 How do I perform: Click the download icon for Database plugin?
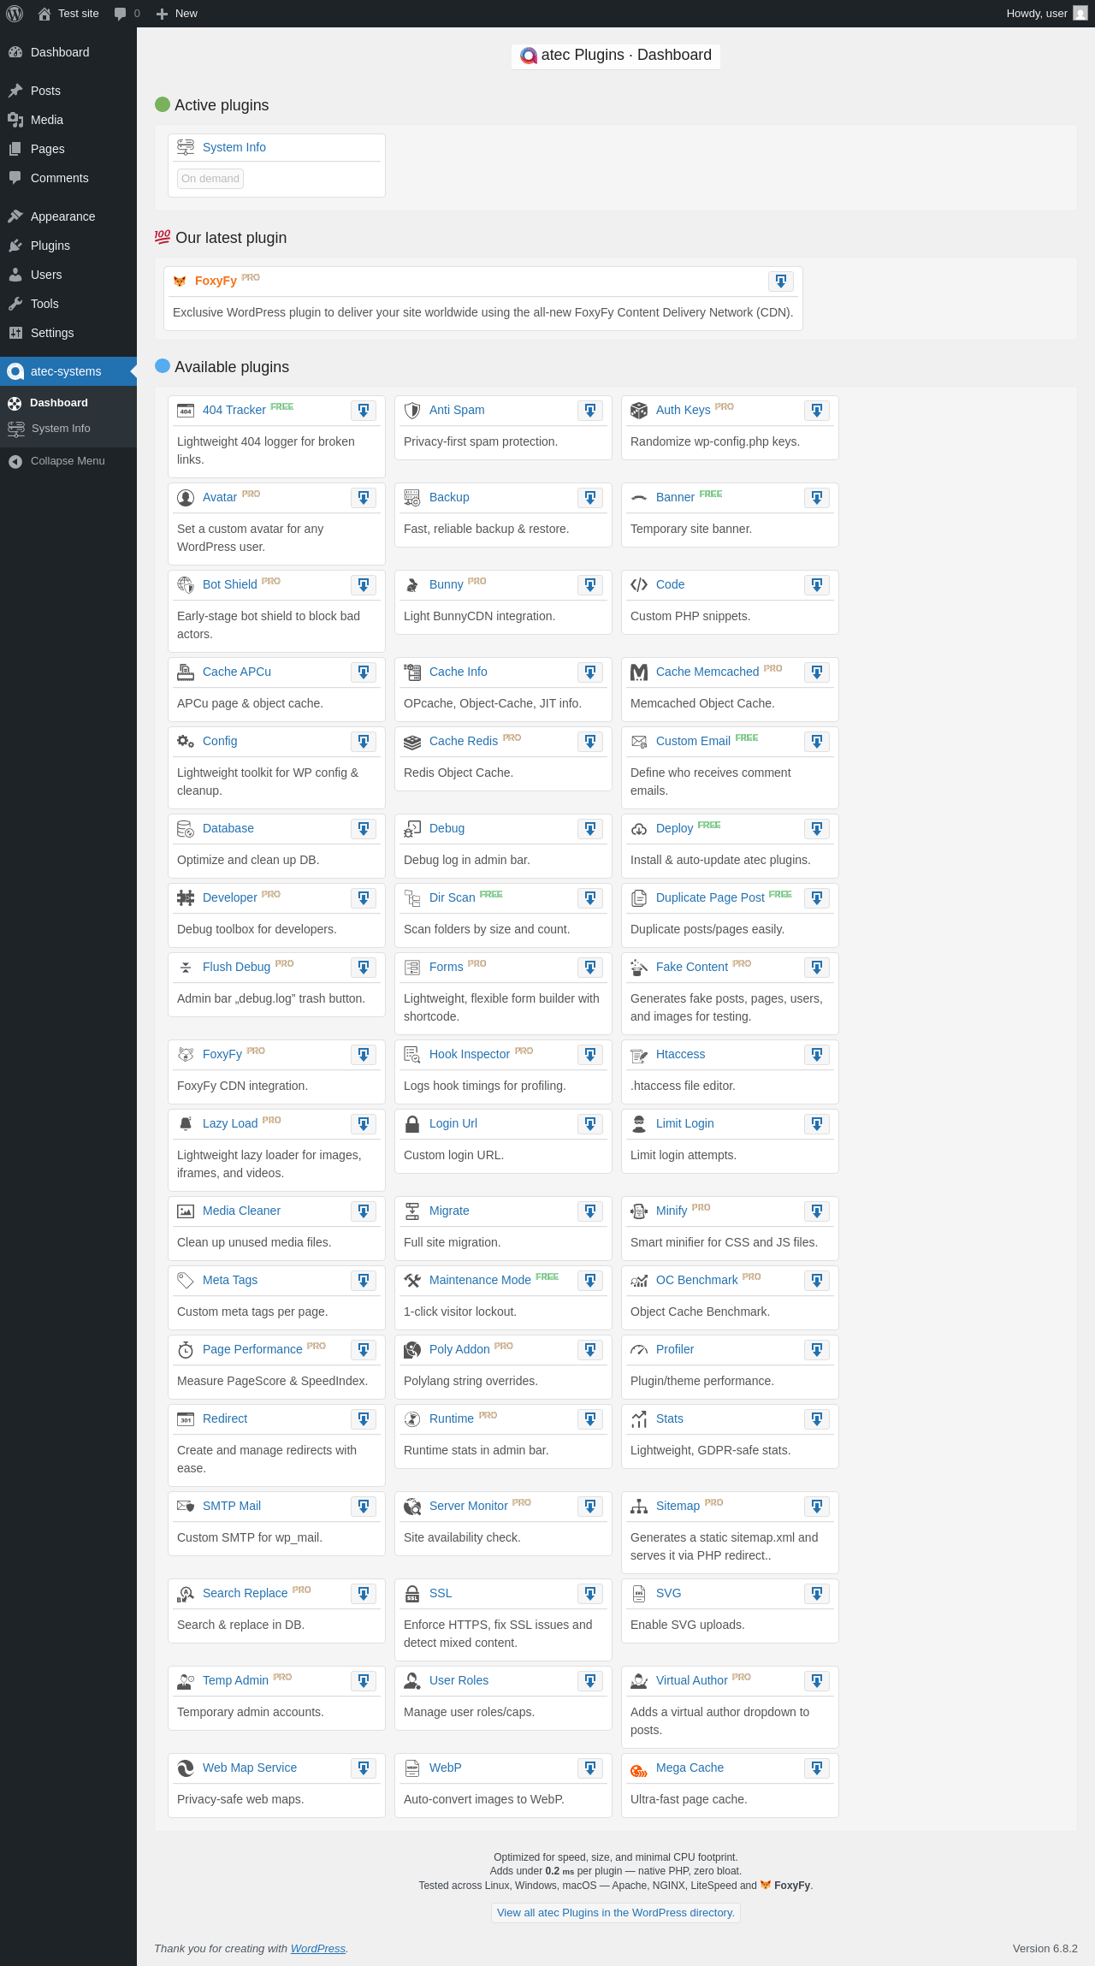[x=364, y=829]
